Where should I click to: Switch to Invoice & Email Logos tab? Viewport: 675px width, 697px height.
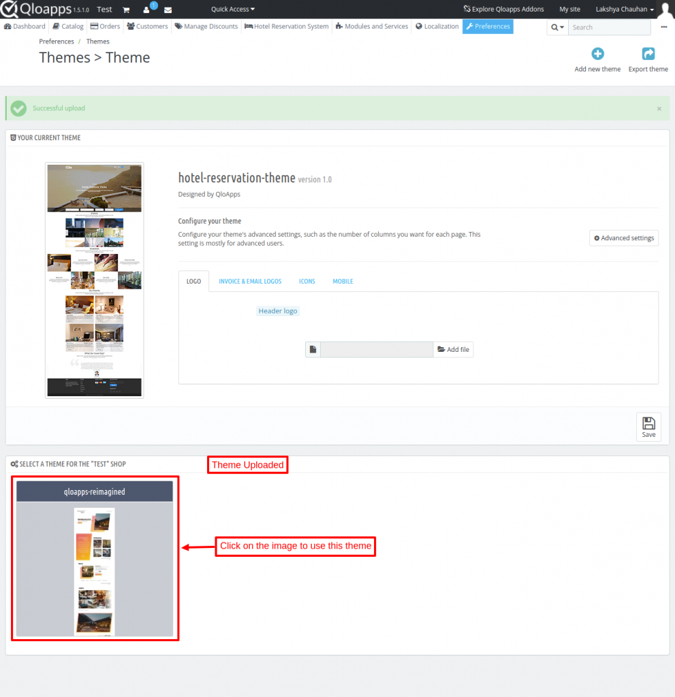pos(250,281)
